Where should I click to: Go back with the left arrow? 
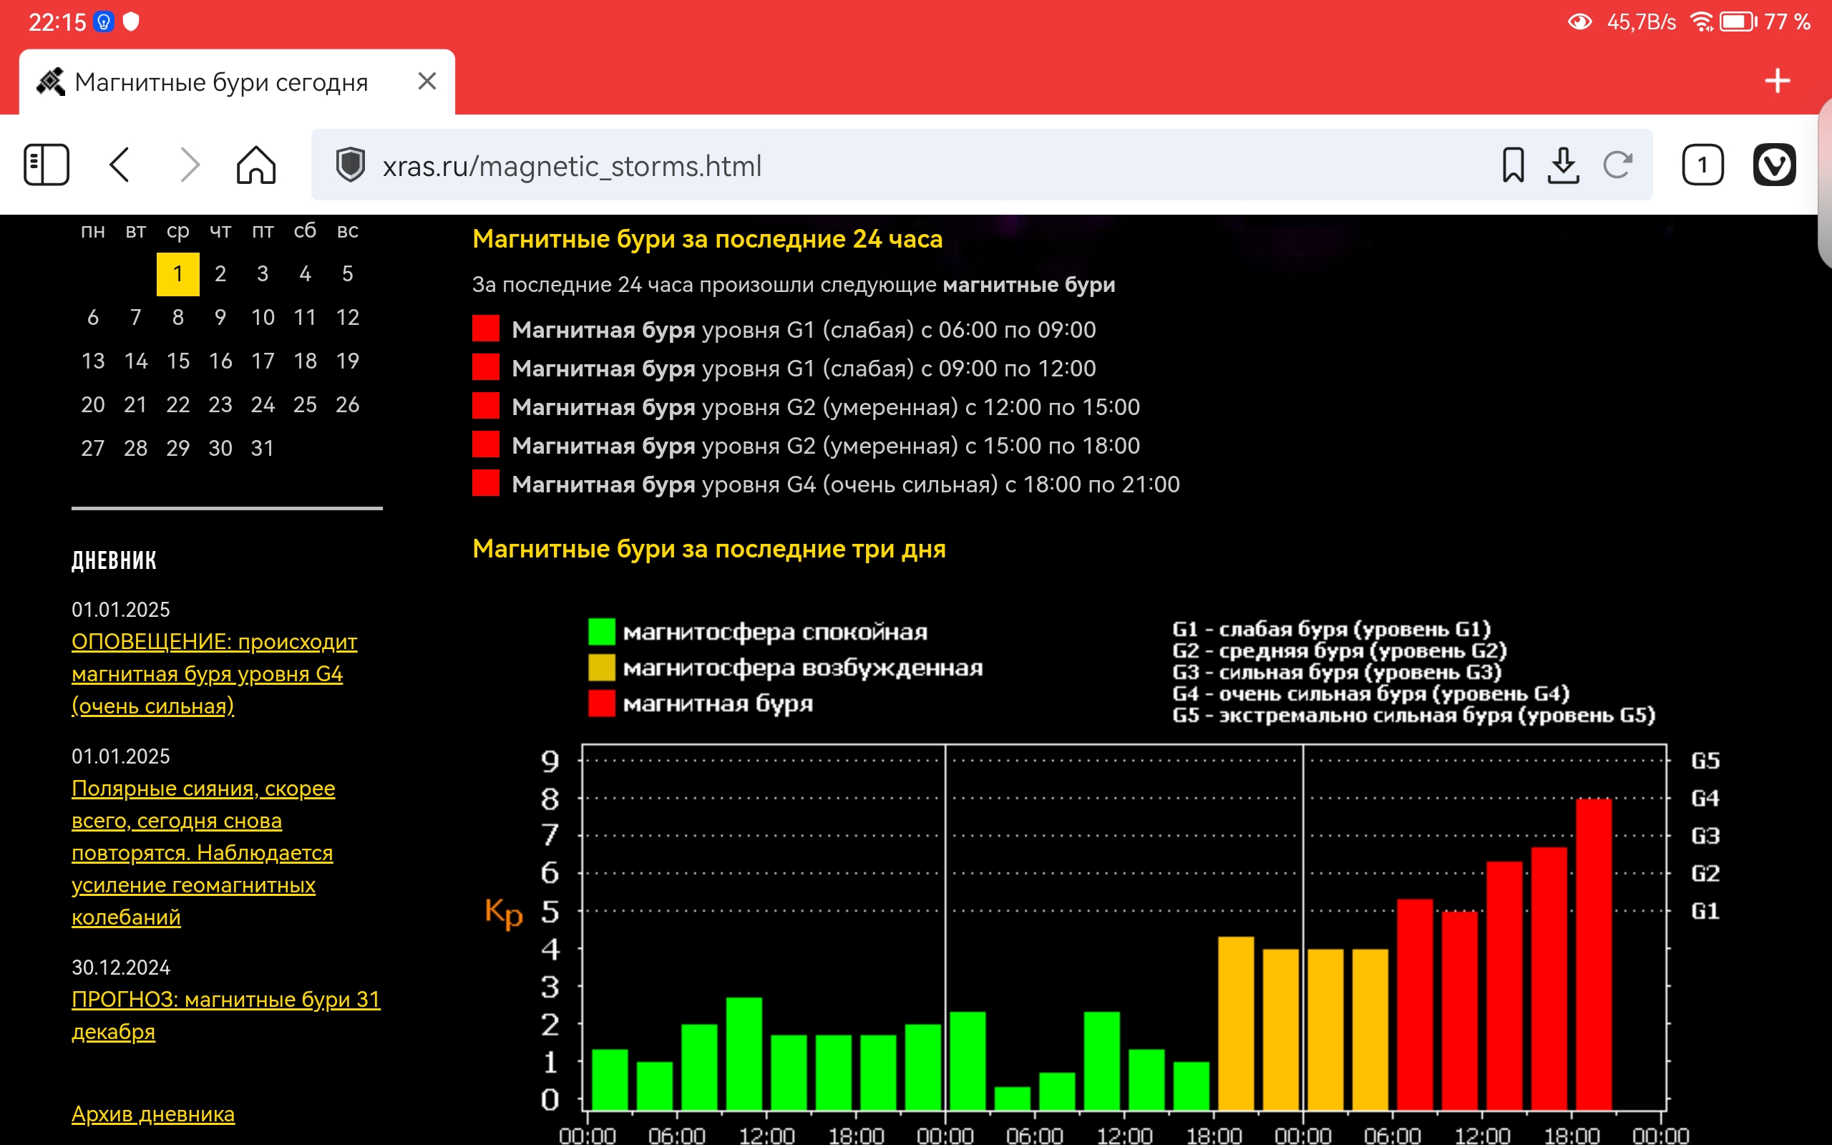point(120,165)
